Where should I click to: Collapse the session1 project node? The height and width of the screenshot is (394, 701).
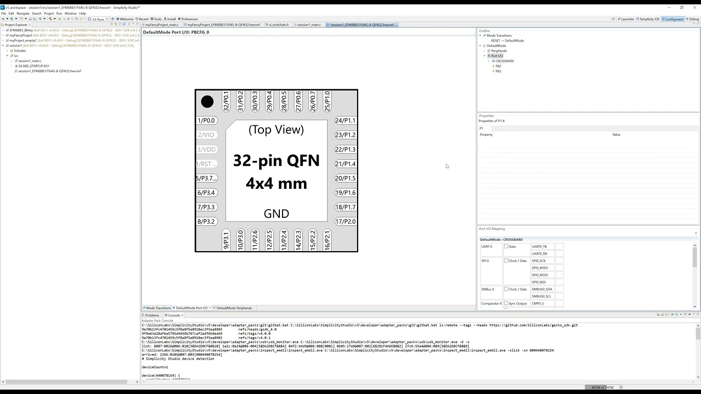(x=3, y=45)
